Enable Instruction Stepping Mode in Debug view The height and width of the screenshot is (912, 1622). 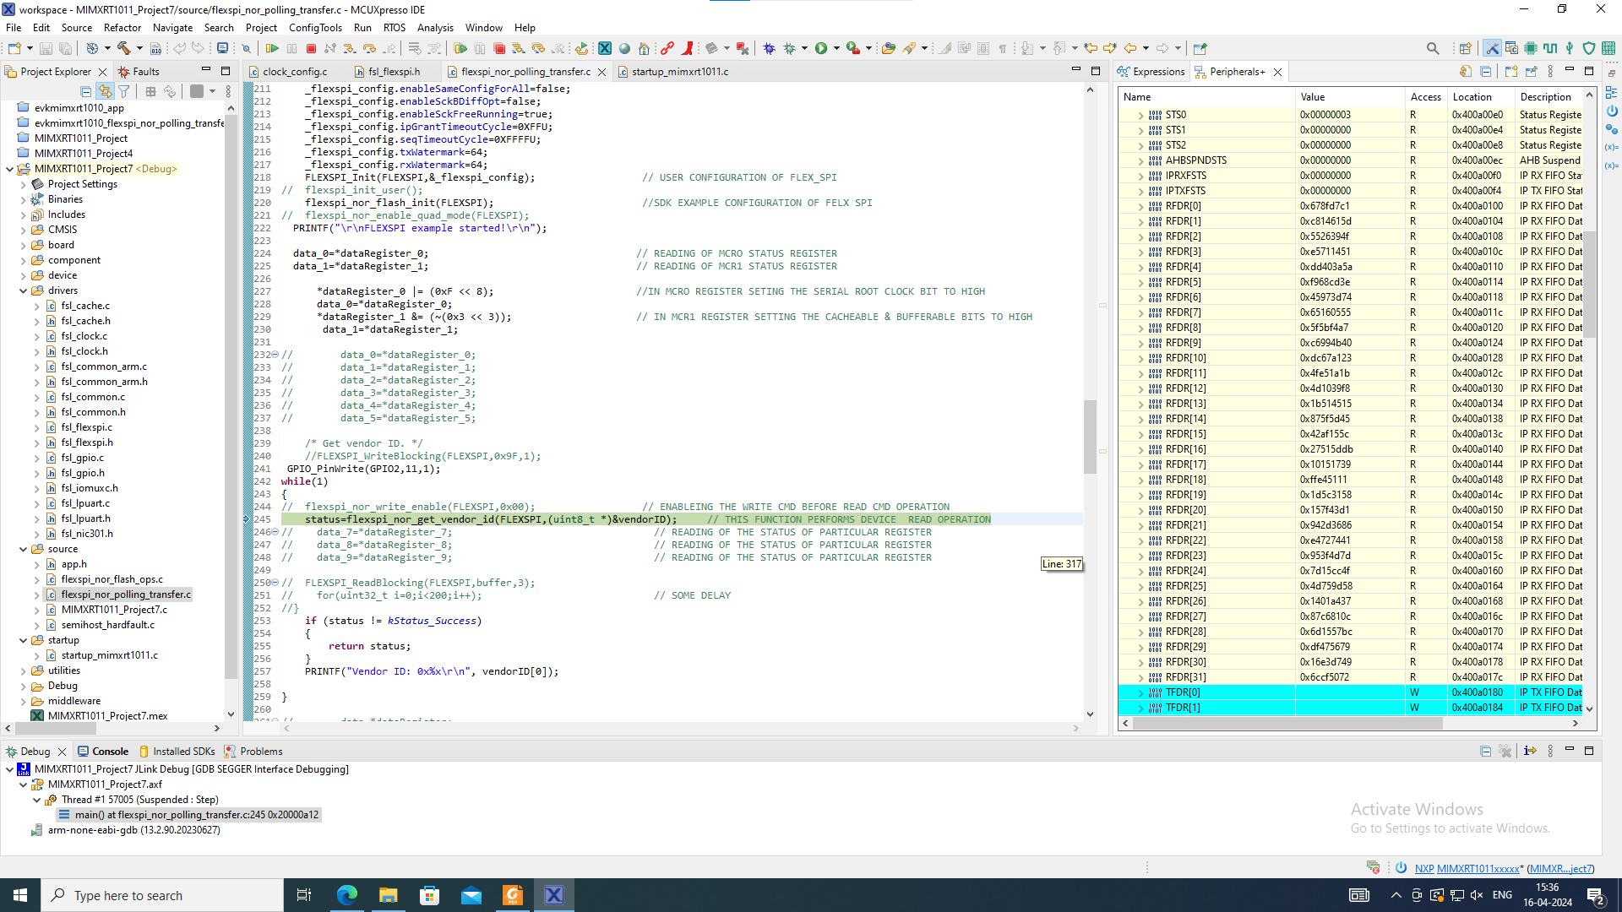tap(1531, 751)
